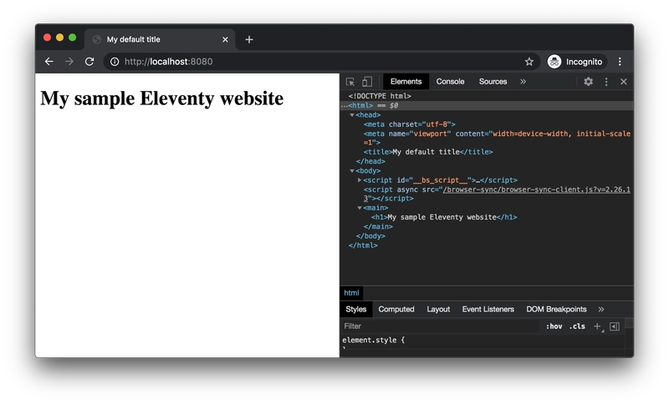This screenshot has height=404, width=669.
Task: Bookmark this page with the star icon
Action: [x=529, y=62]
